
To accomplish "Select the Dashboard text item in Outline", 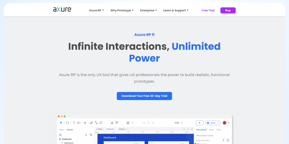I will pos(69,143).
